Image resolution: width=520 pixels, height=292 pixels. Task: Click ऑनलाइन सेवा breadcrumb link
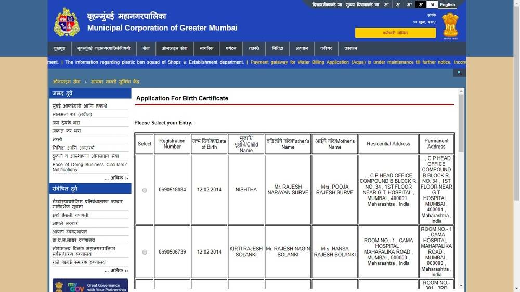(x=67, y=82)
